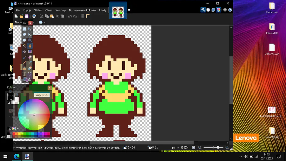Select the Ellipse Select tool
This screenshot has height=161, width=286.
(x=24, y=40)
